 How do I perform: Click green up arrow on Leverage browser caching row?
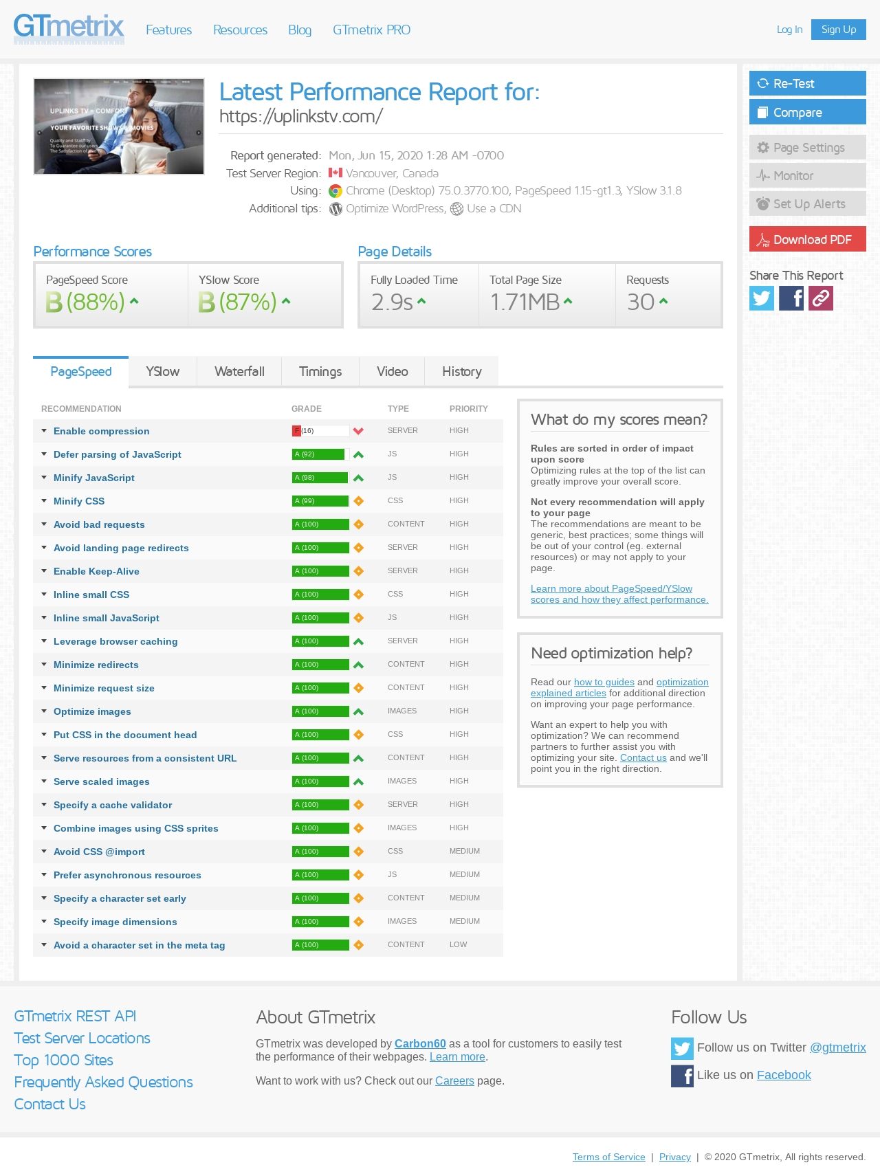[358, 641]
